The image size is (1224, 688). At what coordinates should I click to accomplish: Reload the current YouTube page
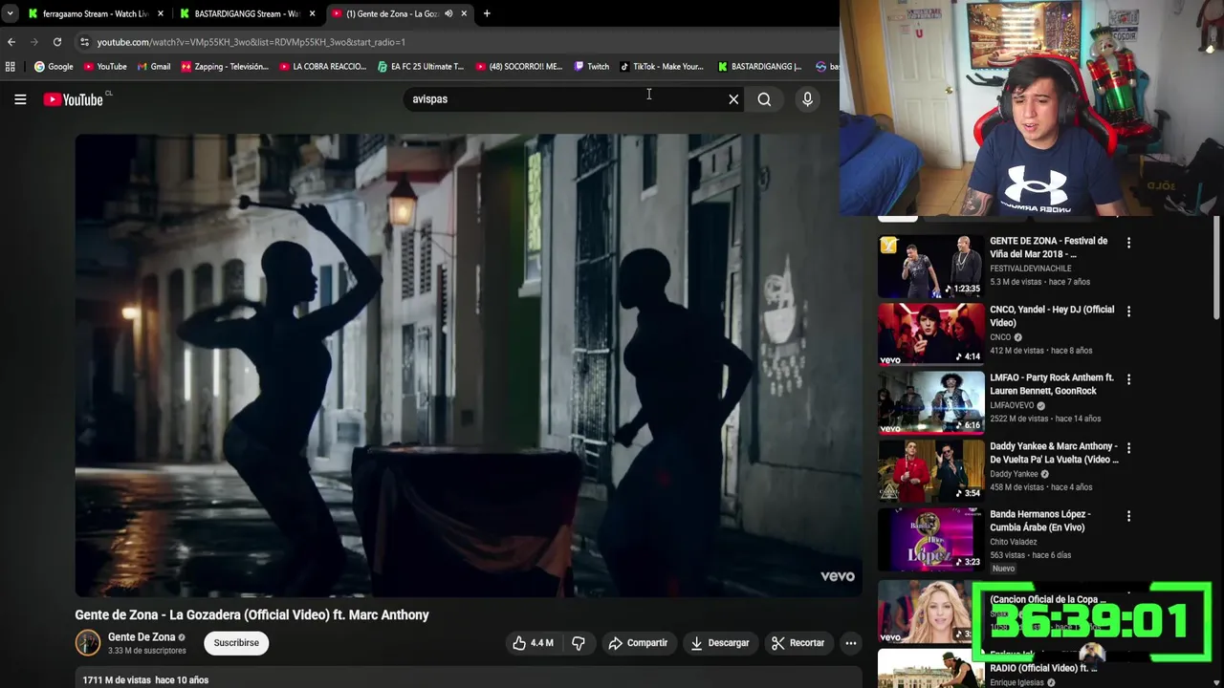[57, 42]
